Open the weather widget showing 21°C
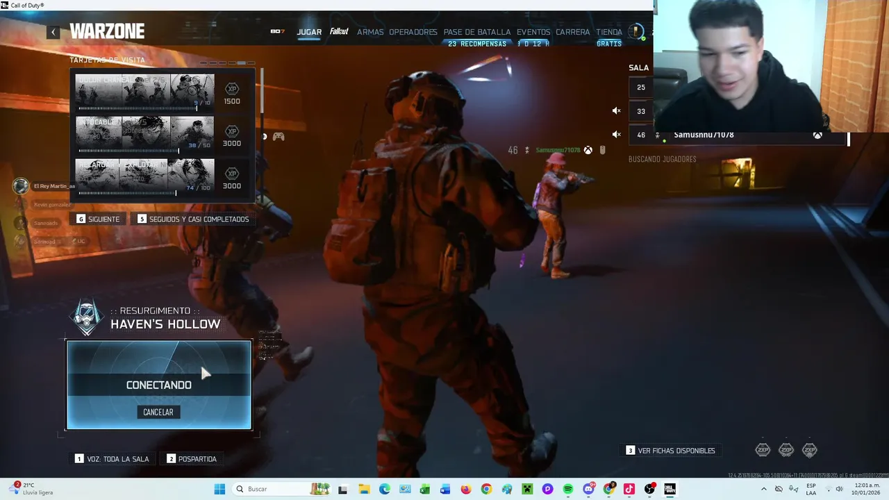Viewport: 889px width, 500px height. (31, 489)
